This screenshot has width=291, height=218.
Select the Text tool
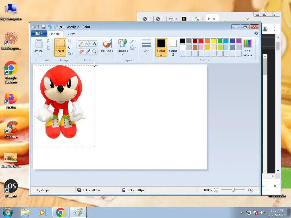point(94,43)
